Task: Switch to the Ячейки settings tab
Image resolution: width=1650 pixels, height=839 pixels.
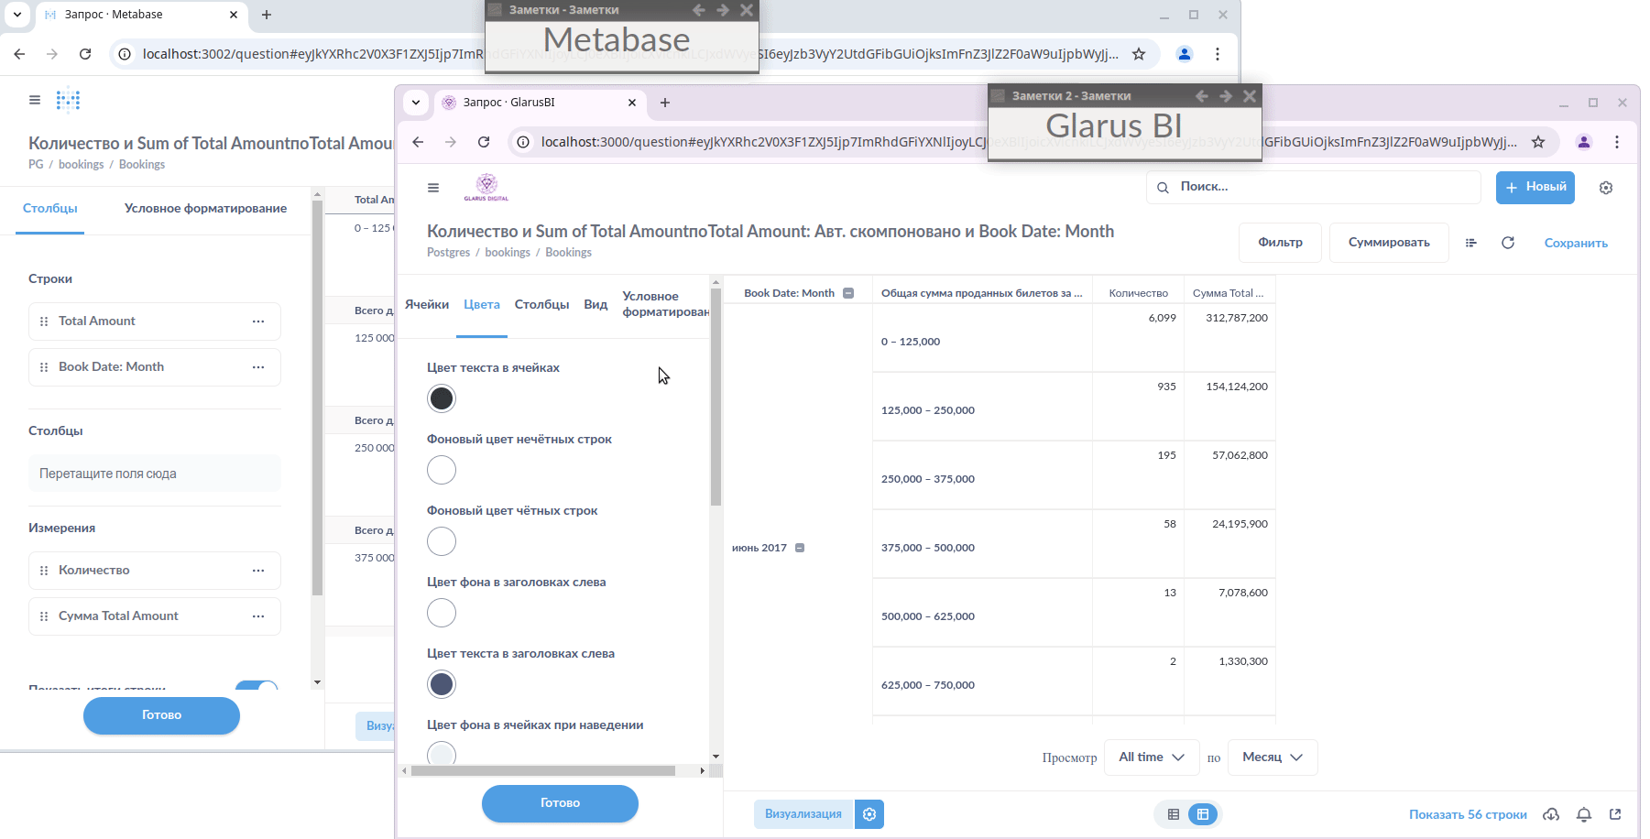Action: [x=427, y=305]
